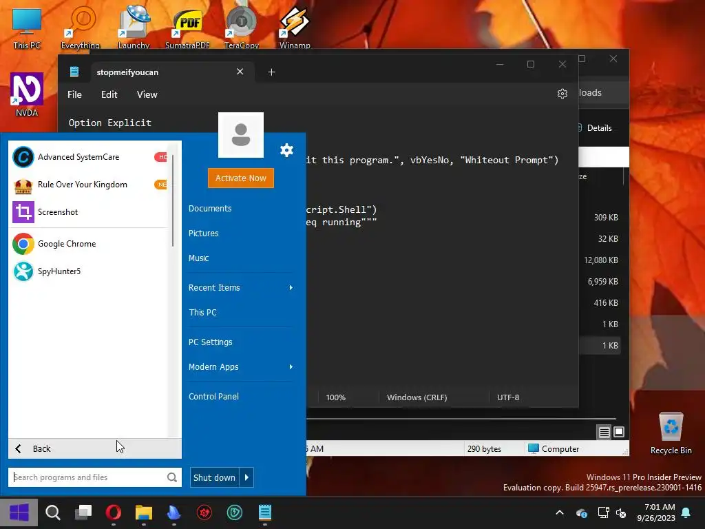
Task: Add a new Notepad tab
Action: [x=271, y=72]
